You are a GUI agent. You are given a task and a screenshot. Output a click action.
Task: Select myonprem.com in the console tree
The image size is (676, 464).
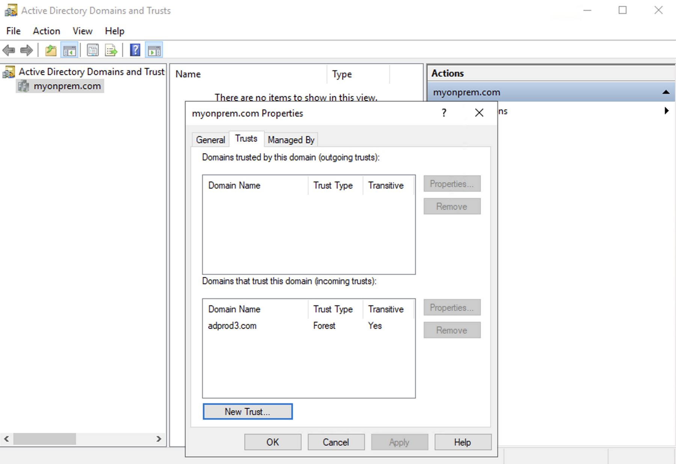tap(67, 86)
